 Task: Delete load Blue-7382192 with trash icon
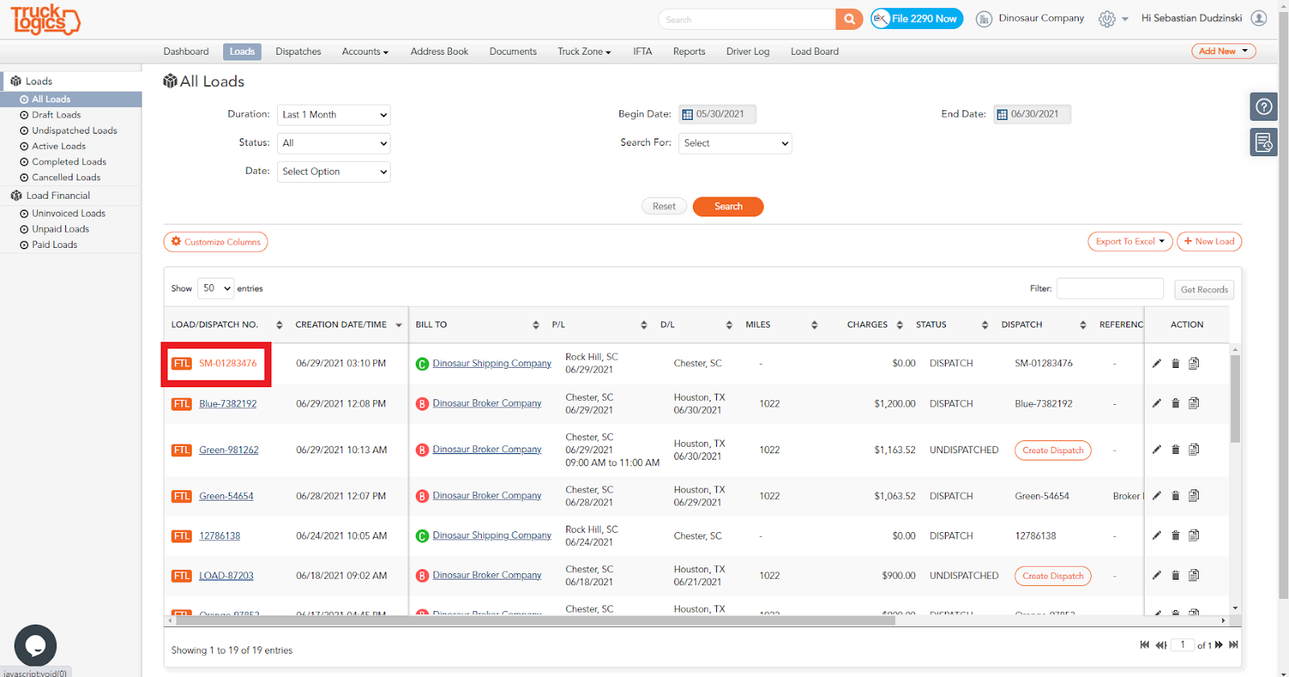click(x=1175, y=403)
